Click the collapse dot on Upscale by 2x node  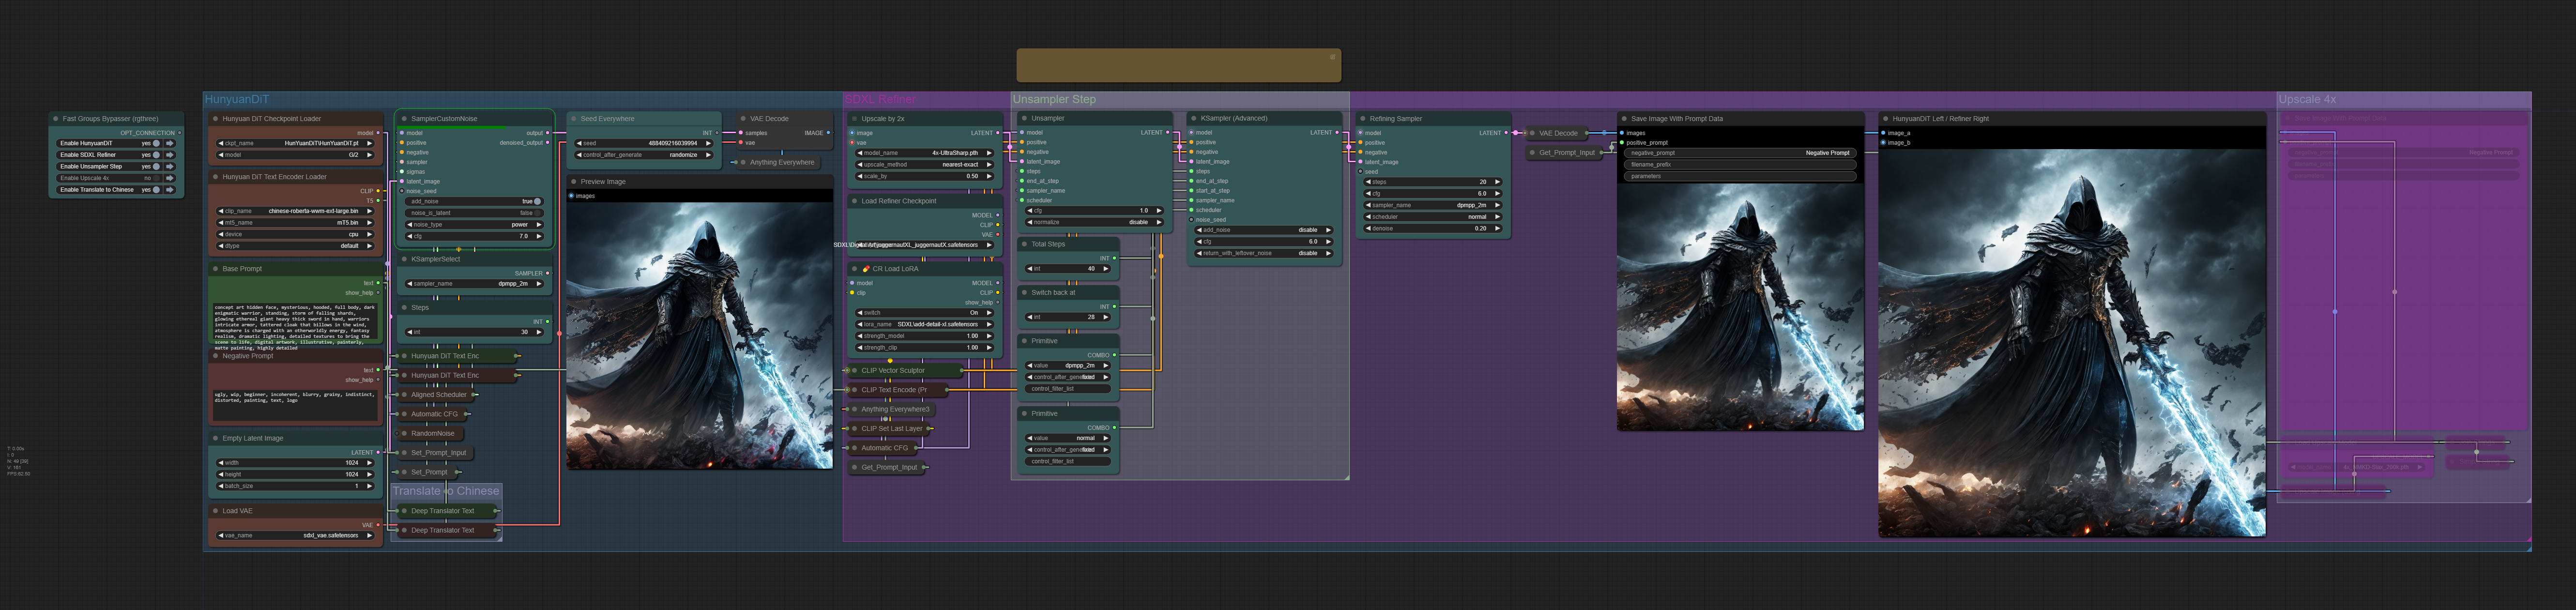click(x=854, y=119)
